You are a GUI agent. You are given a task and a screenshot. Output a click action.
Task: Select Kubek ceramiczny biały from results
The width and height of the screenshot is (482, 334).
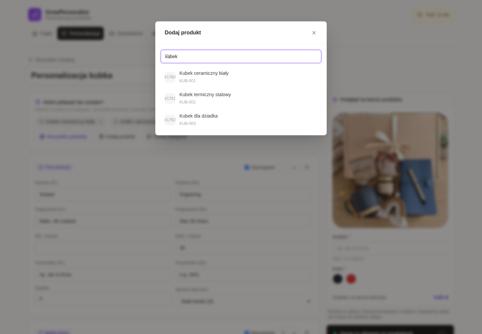(x=241, y=77)
